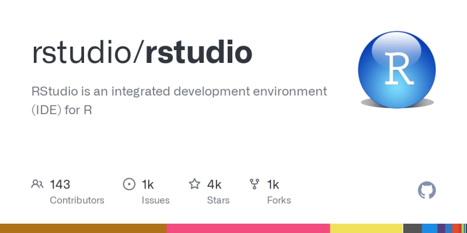Click the star icon beside 4k
This screenshot has width=467, height=233.
194,184
